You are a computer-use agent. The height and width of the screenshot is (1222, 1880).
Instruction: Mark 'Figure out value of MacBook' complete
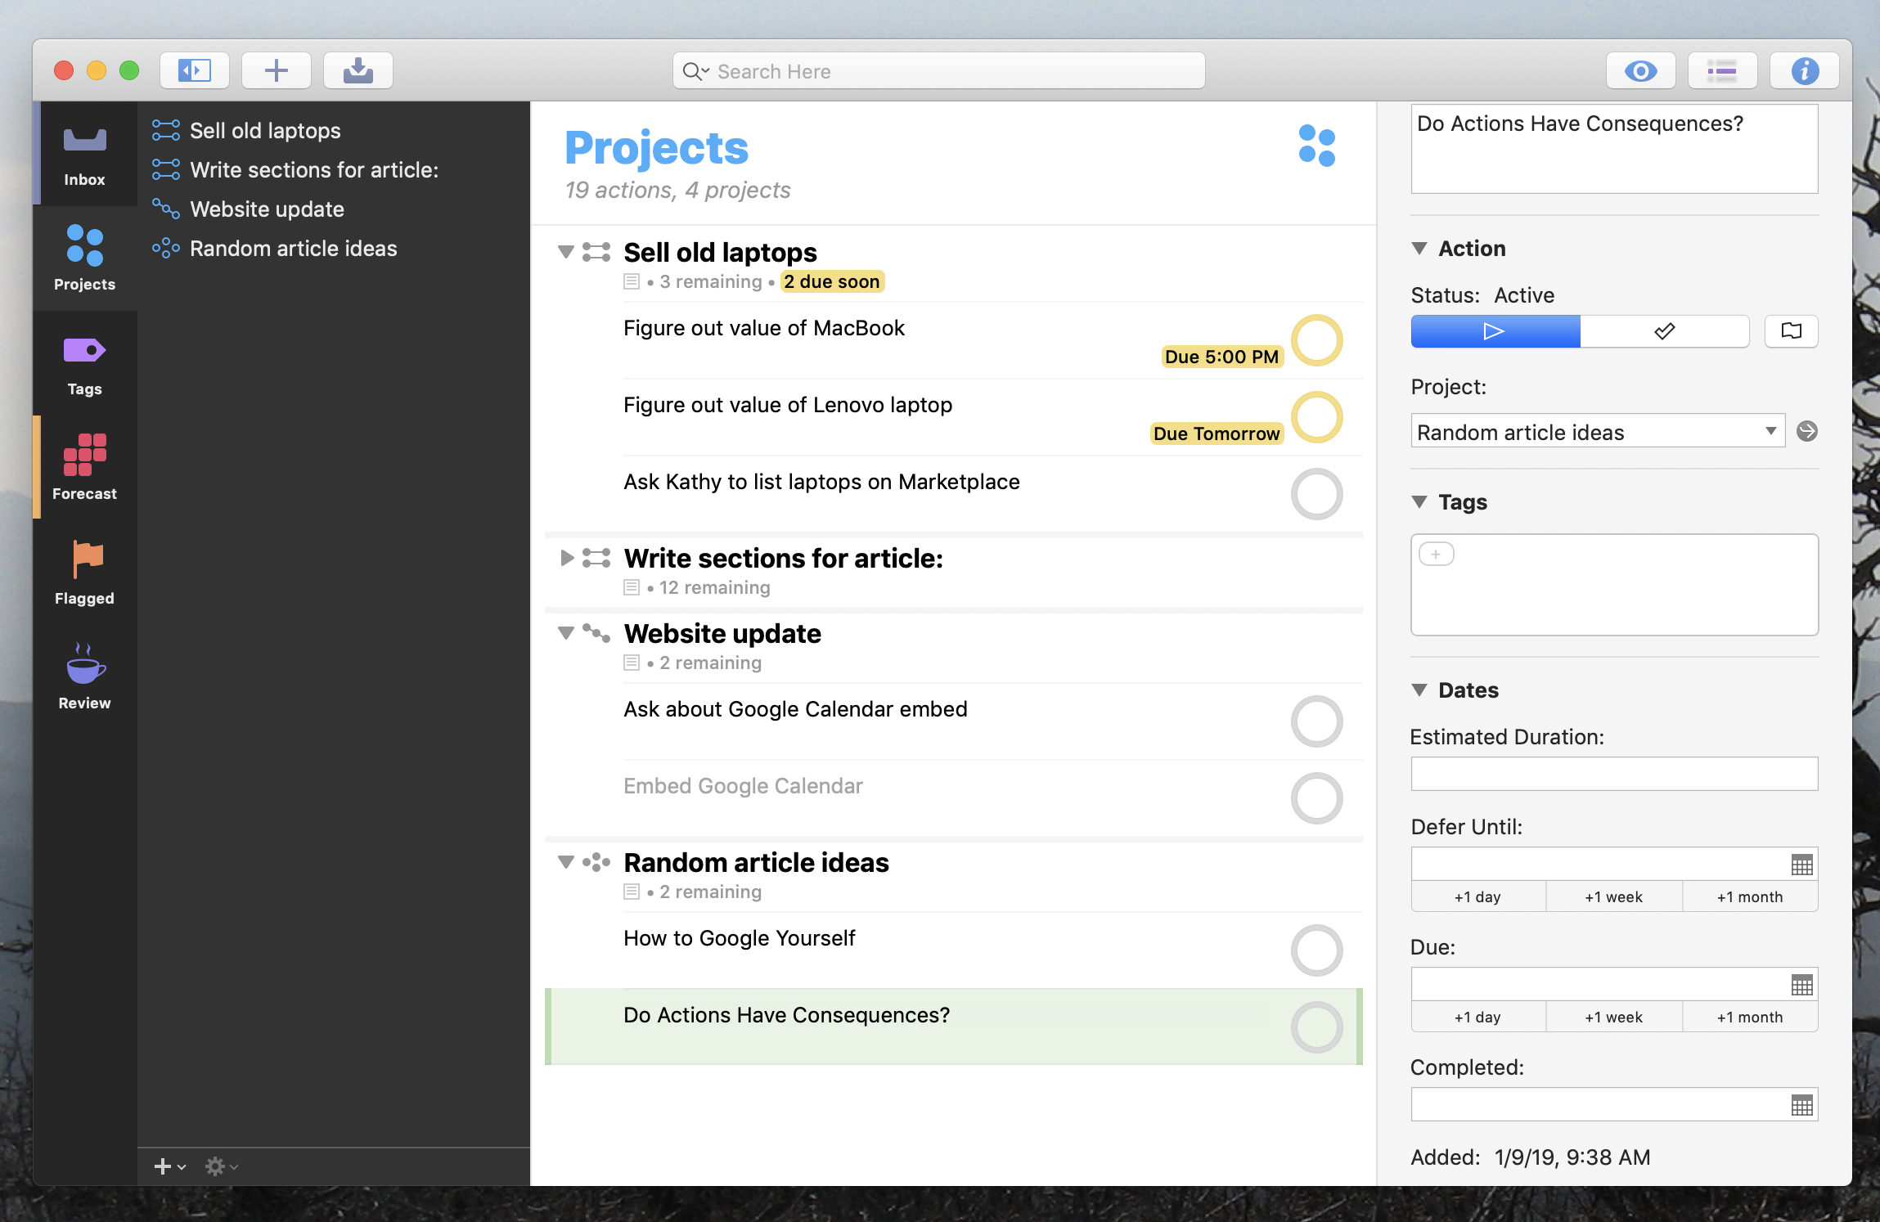click(x=1316, y=340)
